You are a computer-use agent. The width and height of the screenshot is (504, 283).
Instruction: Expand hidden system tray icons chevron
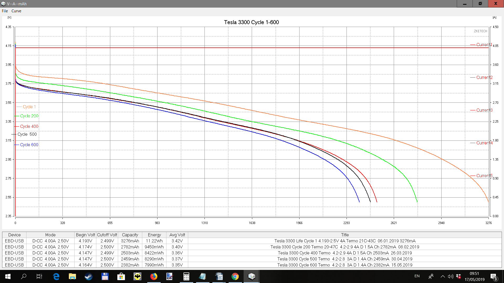[x=443, y=276]
